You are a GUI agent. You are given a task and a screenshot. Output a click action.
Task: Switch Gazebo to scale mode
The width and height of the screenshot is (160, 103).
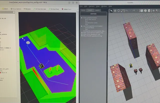coord(122,11)
